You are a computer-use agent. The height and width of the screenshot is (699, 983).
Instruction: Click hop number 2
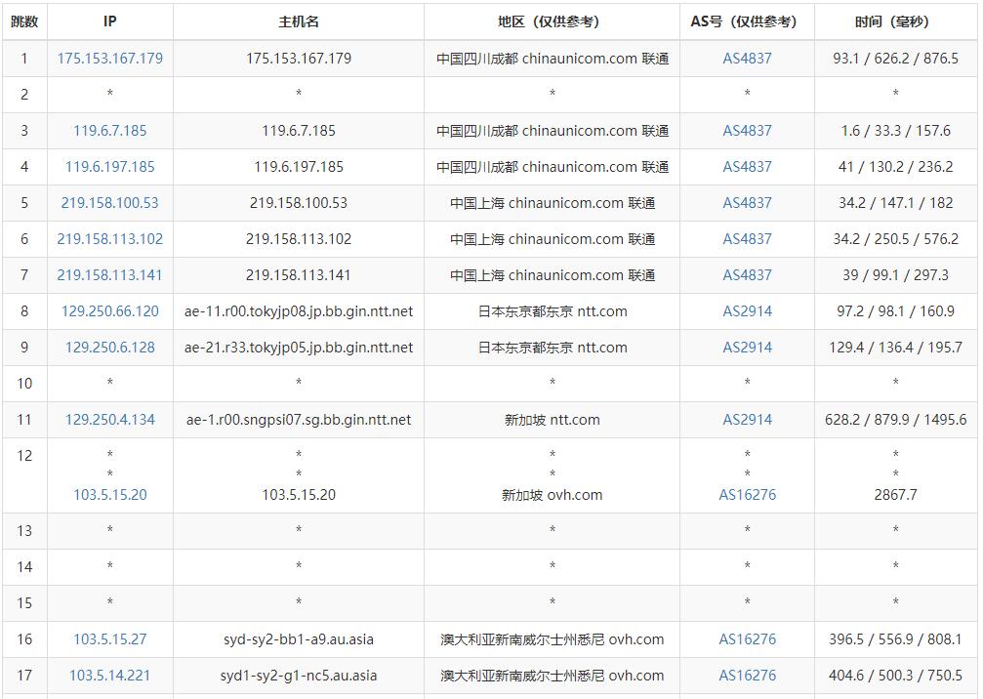pyautogui.click(x=24, y=95)
